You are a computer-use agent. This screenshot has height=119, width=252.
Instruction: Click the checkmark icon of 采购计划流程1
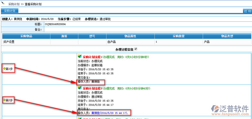(79, 56)
